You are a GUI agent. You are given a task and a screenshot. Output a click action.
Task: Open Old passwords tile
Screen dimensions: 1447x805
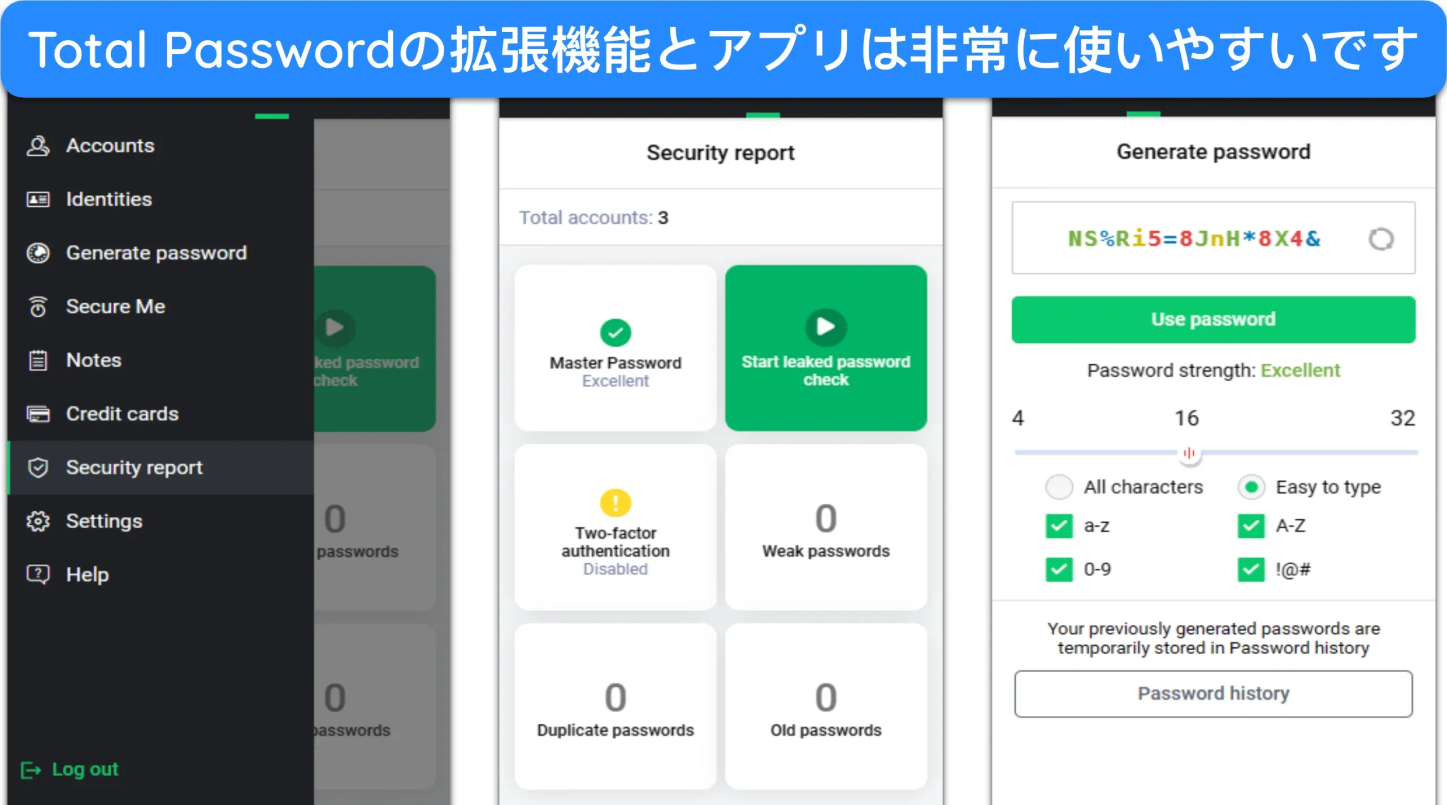coord(826,706)
